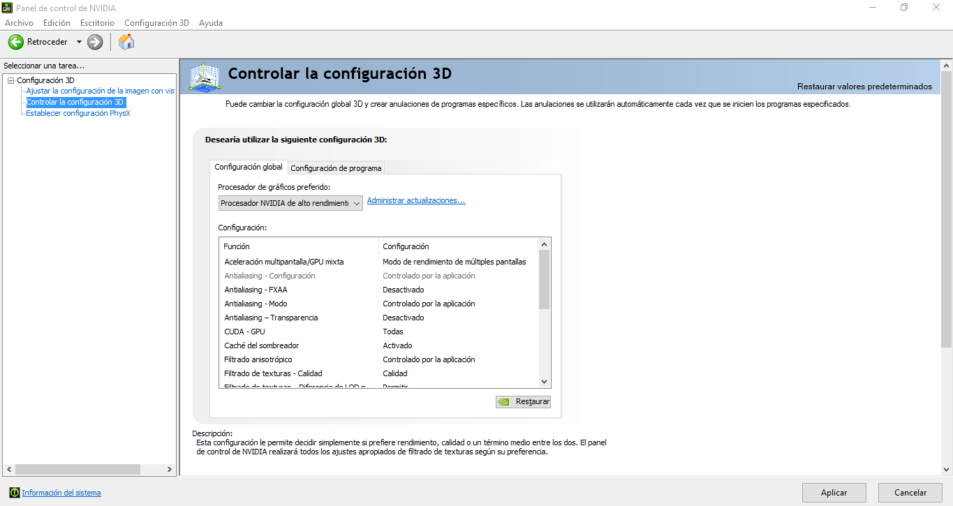Open the Ayuda menu
953x506 pixels.
pos(211,23)
